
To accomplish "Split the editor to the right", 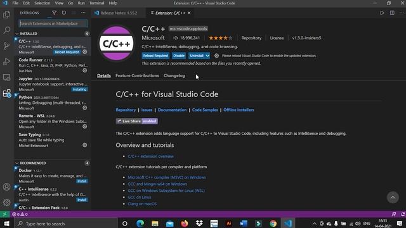I will [392, 13].
